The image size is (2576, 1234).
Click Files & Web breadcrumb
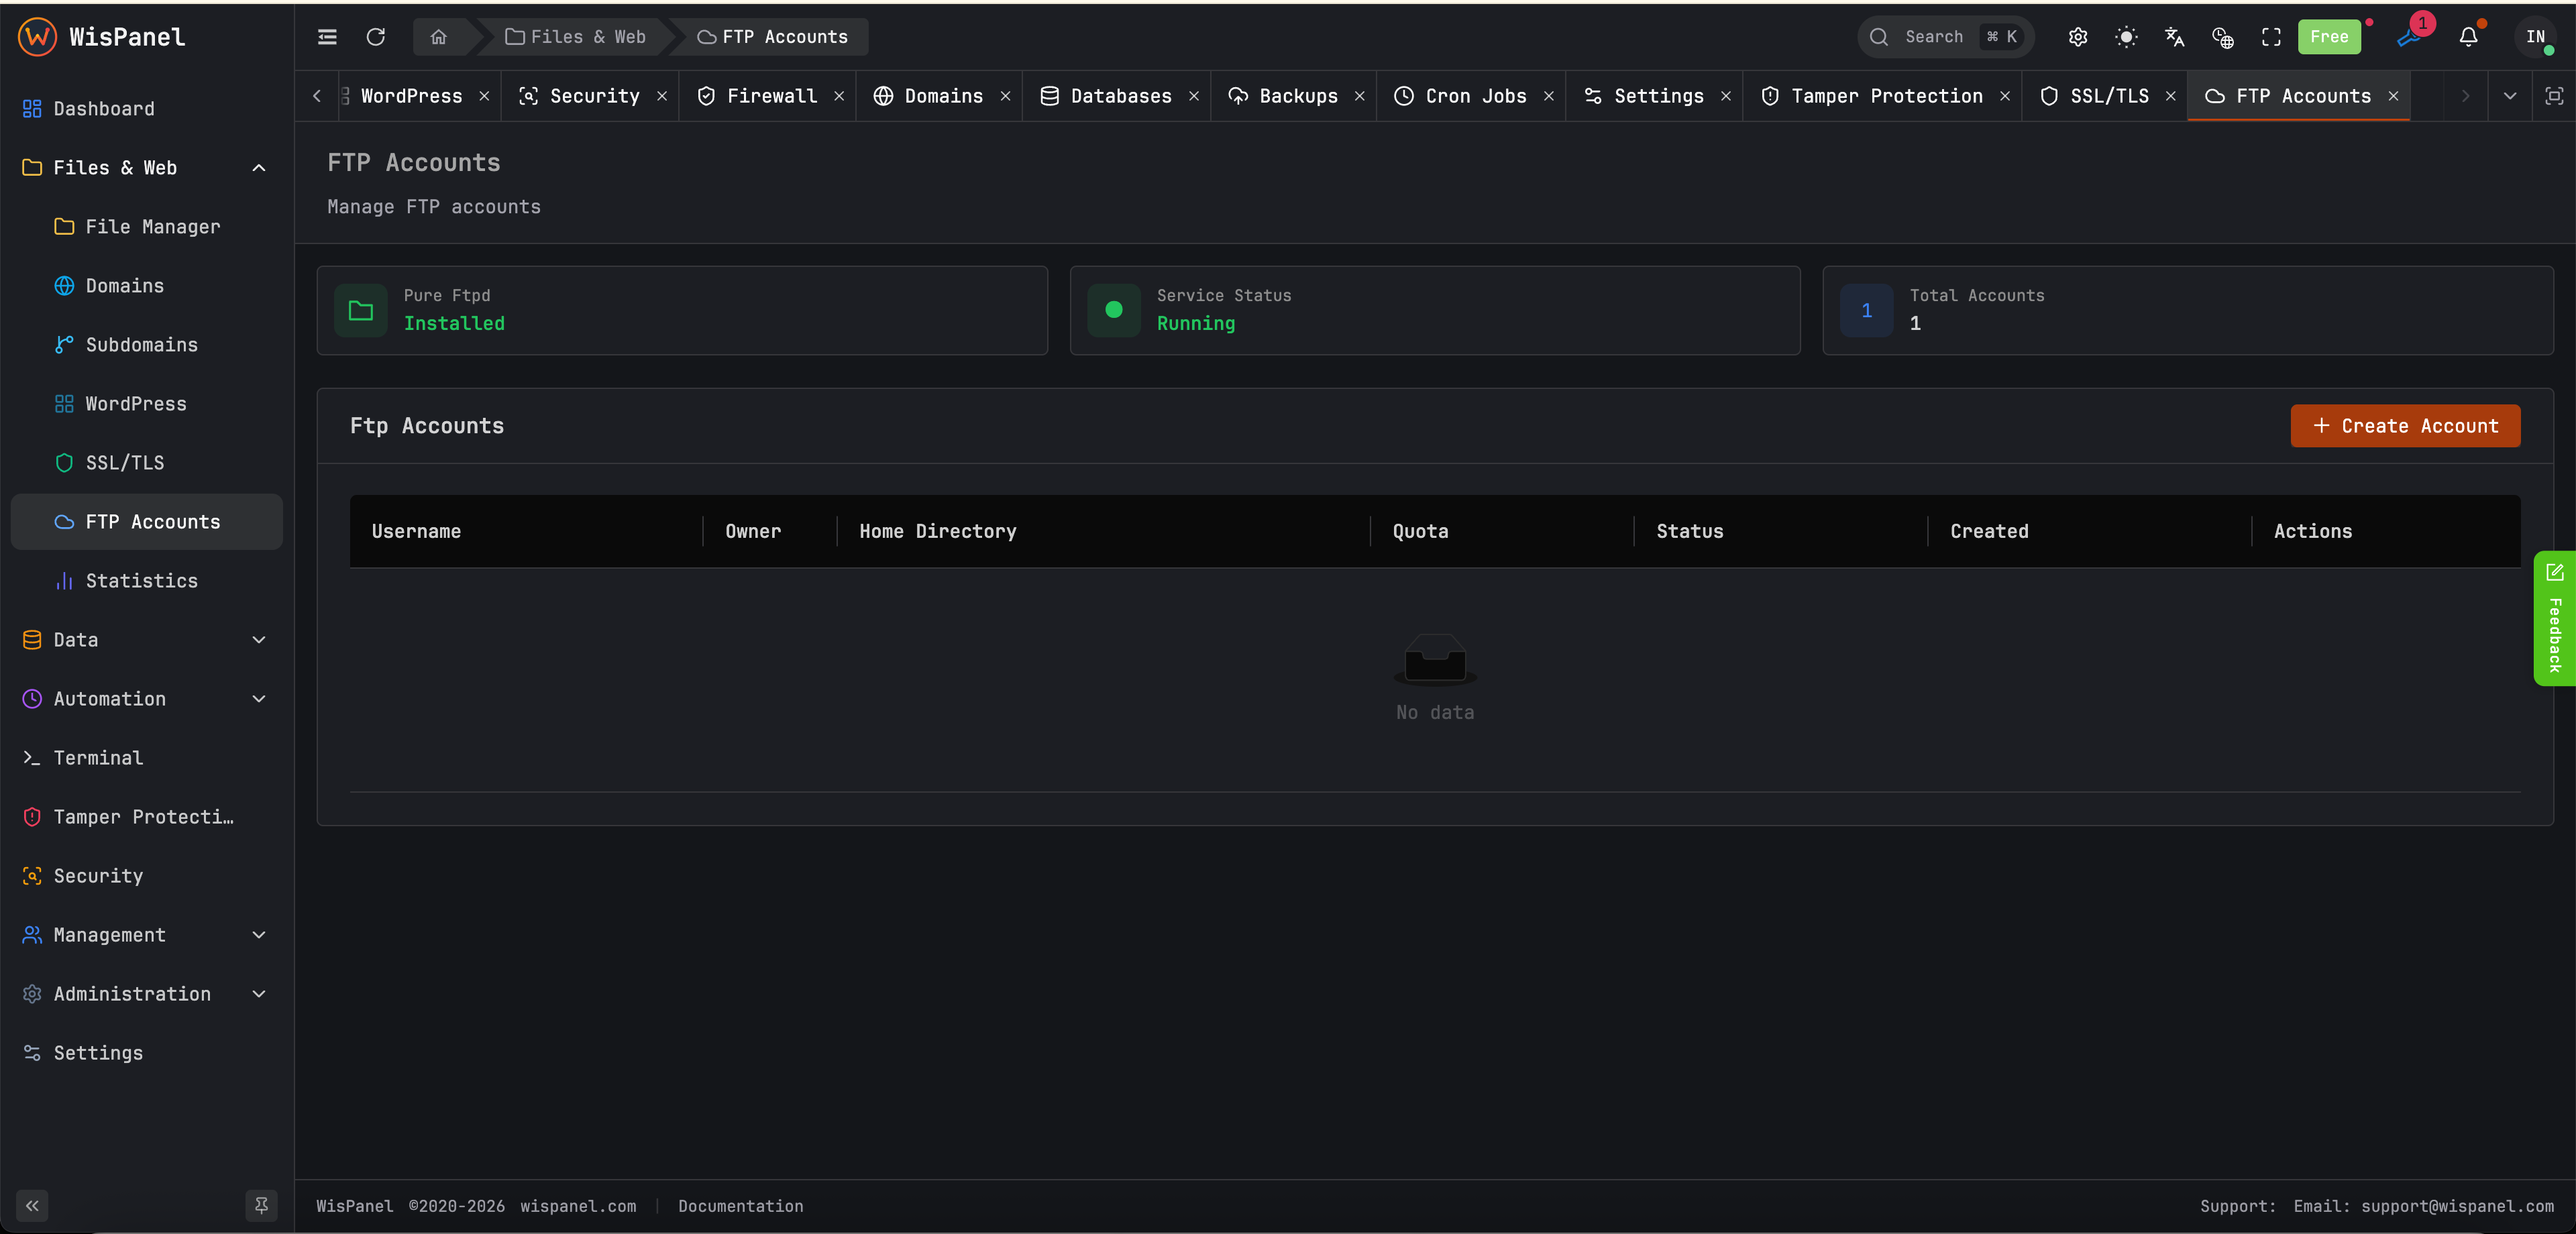coord(576,37)
